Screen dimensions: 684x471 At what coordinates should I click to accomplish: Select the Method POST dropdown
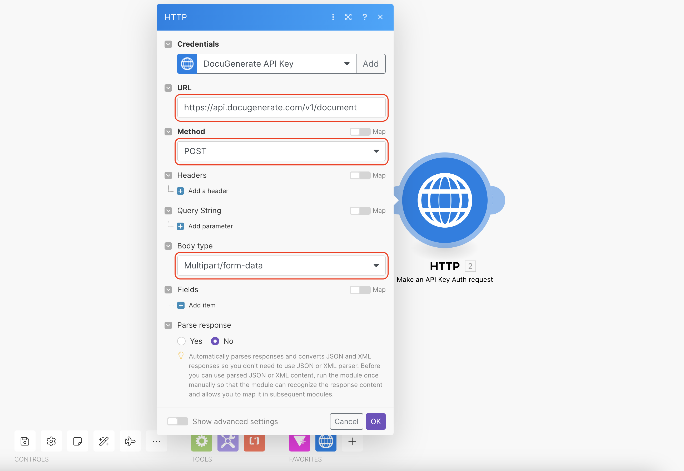point(281,151)
